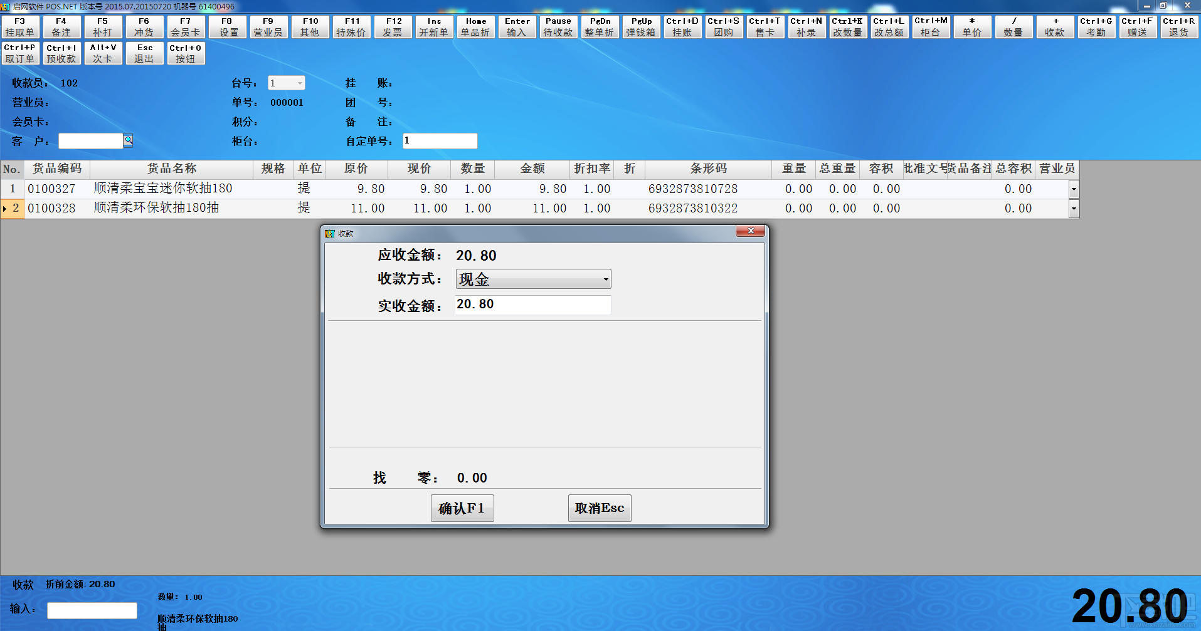Click the PgUp 弹钱箱 cash drawer button
This screenshot has width=1201, height=631.
pos(641,27)
